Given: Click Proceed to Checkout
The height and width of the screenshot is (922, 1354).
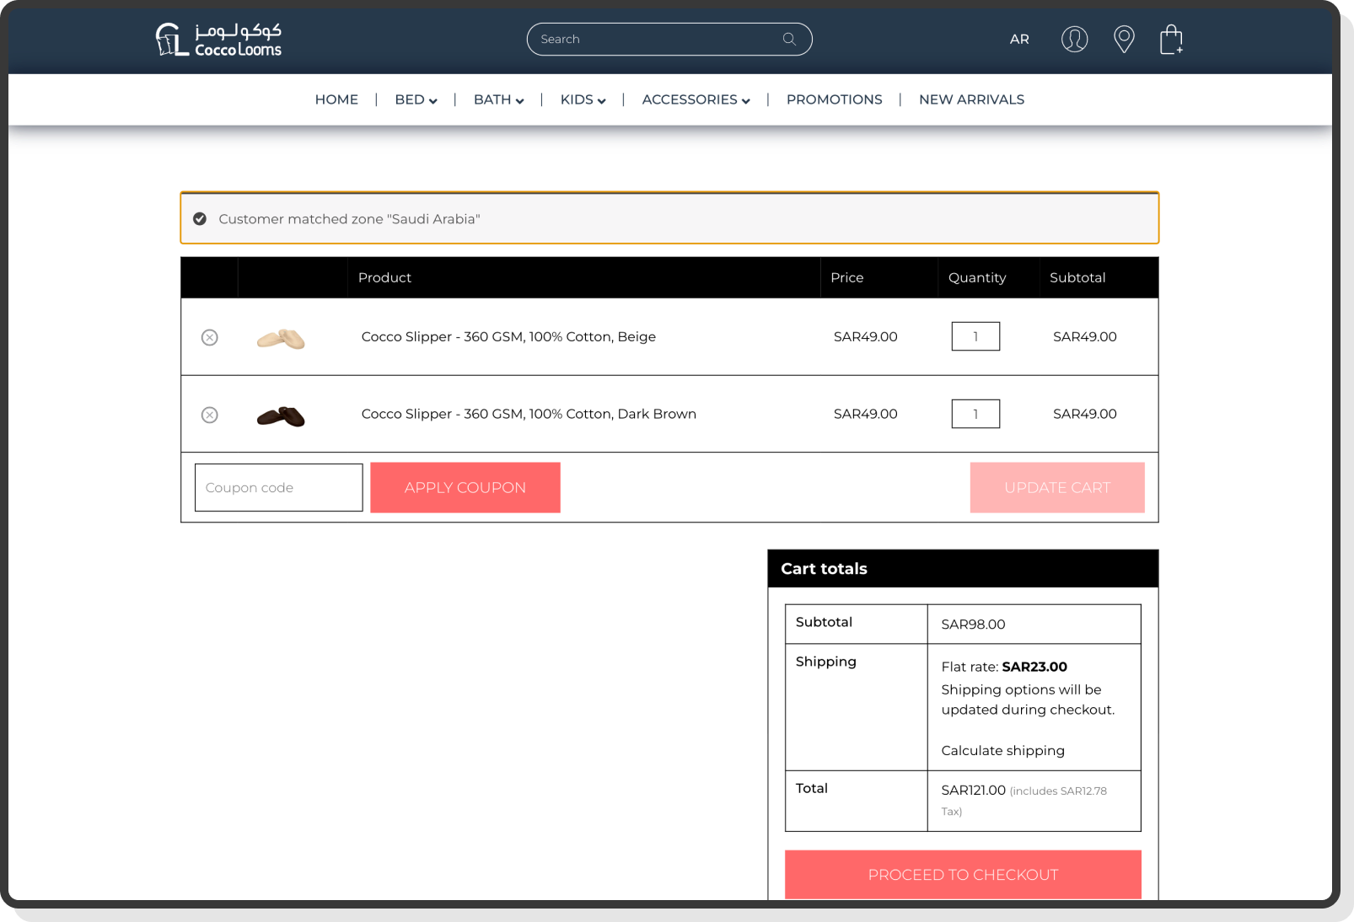Looking at the screenshot, I should (x=962, y=875).
